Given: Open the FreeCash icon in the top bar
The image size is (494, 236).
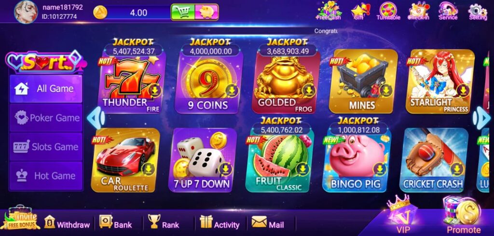Looking at the screenshot, I should pyautogui.click(x=329, y=11).
